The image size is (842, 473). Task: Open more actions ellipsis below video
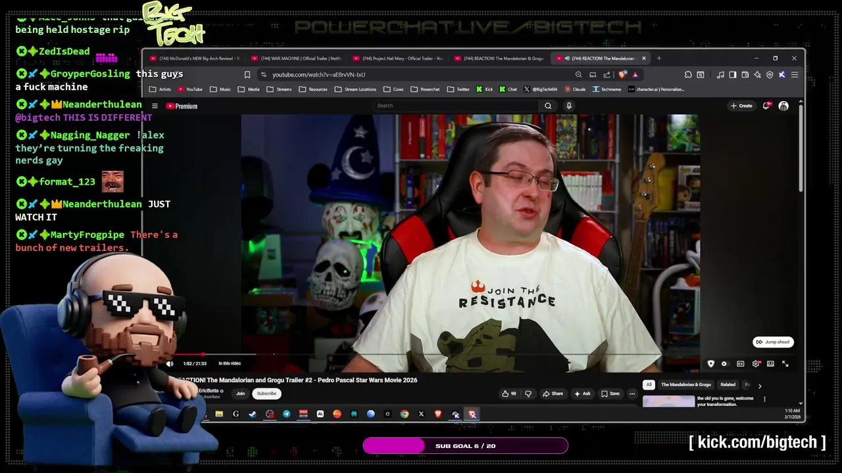coord(632,394)
